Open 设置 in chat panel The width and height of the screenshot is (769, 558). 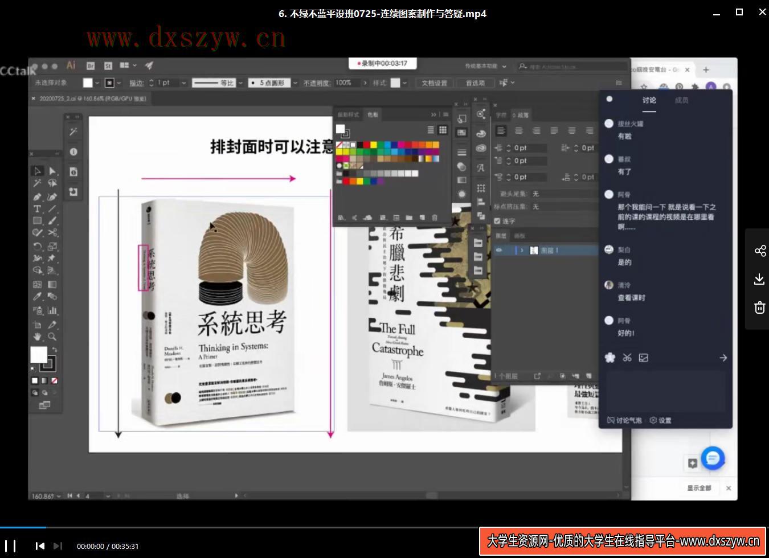(x=661, y=420)
